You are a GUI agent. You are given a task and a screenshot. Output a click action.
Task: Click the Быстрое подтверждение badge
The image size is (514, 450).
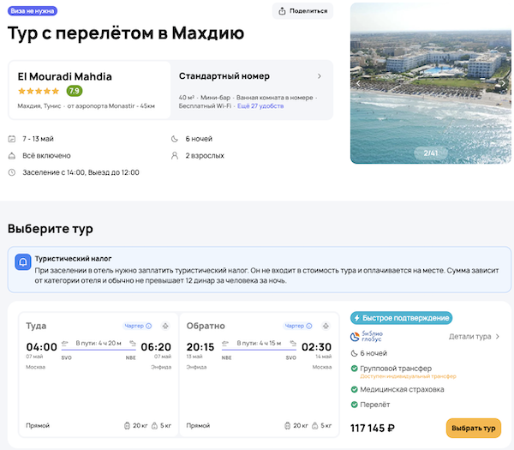point(402,318)
